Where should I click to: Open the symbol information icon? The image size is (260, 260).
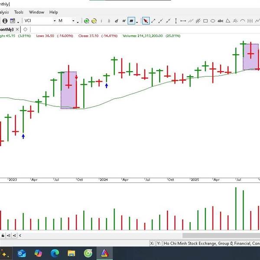(5, 21)
